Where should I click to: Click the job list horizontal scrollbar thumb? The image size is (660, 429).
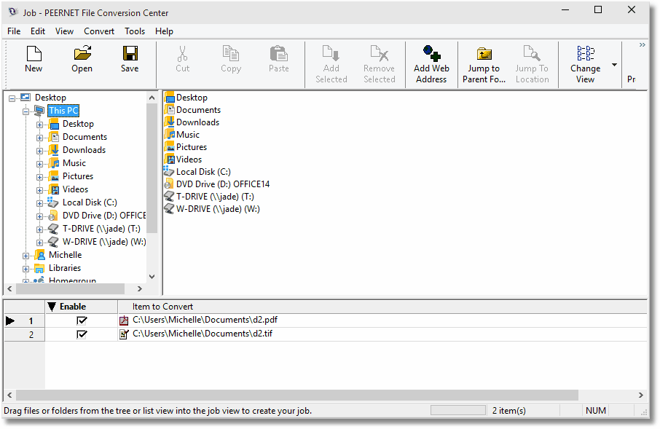(297, 395)
